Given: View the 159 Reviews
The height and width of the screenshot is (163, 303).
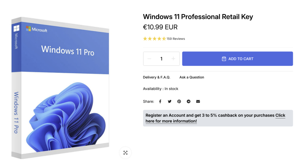Looking at the screenshot, I should (x=175, y=39).
